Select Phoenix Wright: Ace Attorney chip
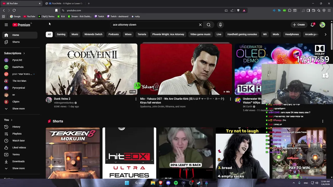The image size is (333, 187). 168,34
